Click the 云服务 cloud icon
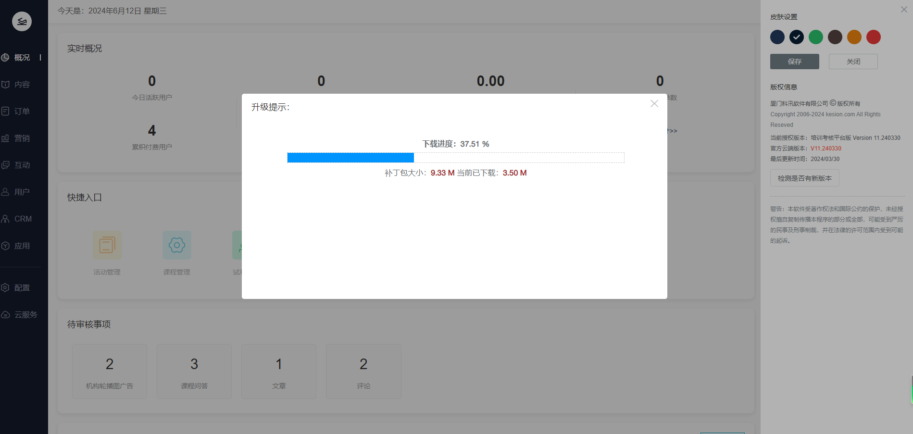Viewport: 913px width, 434px height. point(5,314)
